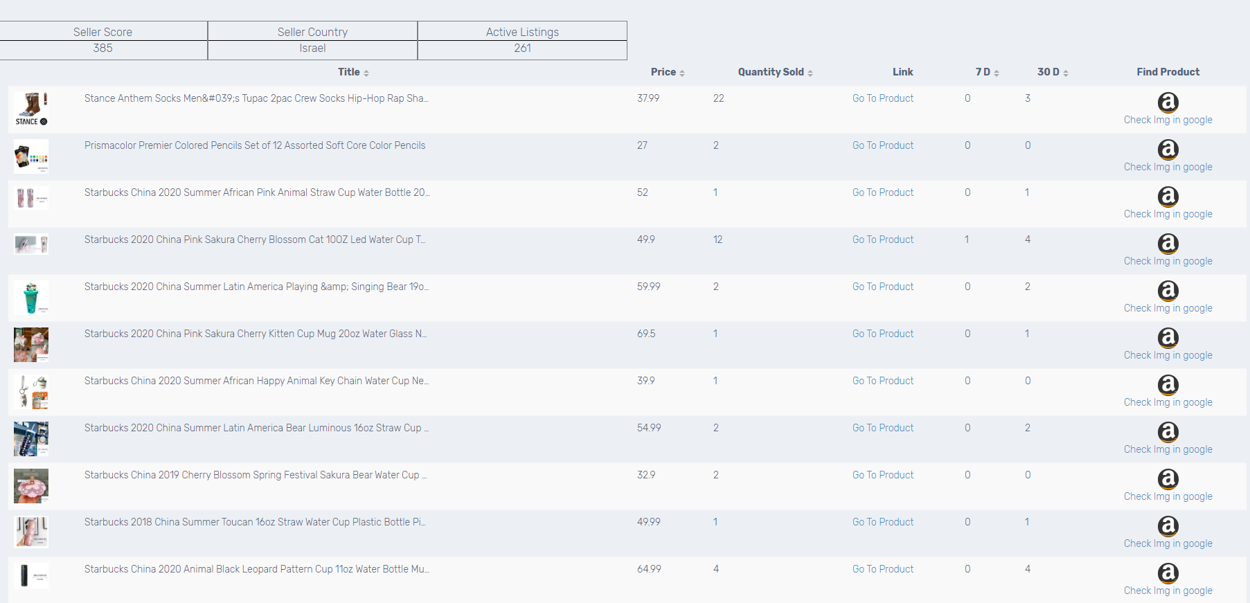1250x603 pixels.
Task: Click Amazon icon for Happy Animal Key Chain row
Action: (x=1168, y=385)
